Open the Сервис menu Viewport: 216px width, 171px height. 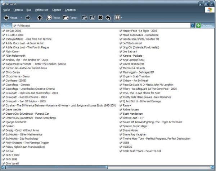coord(57,10)
